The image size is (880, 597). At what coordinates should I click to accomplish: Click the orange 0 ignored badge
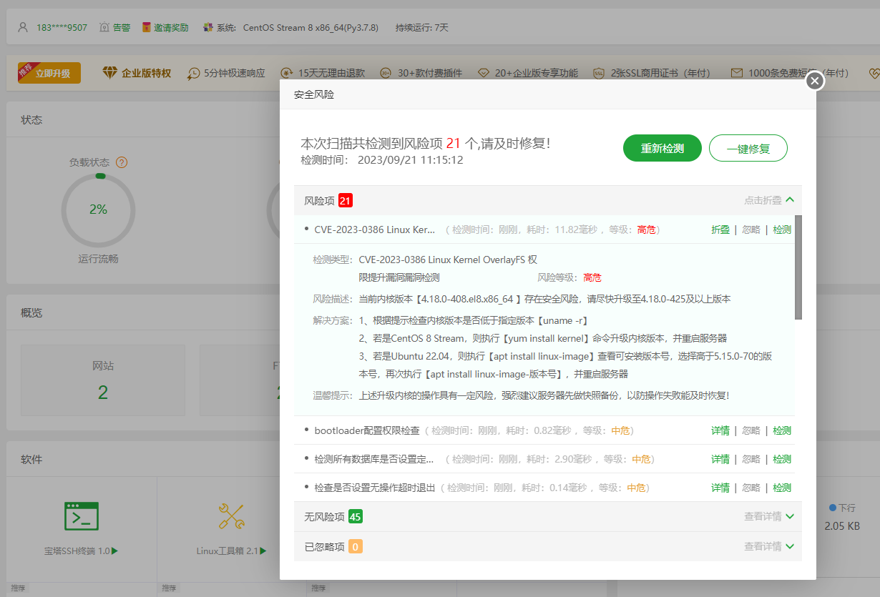click(x=356, y=547)
